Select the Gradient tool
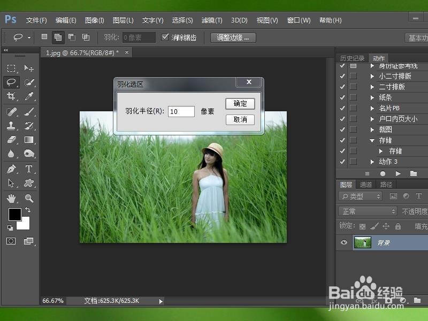428x321 pixels. pos(29,140)
